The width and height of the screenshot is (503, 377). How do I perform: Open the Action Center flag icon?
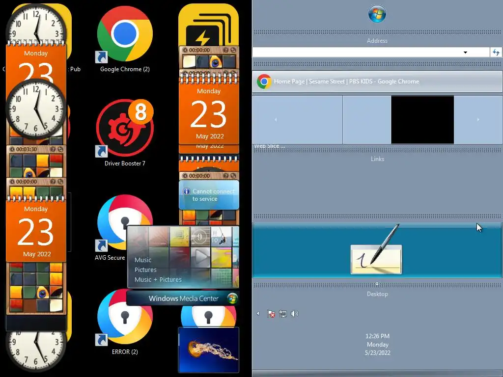[x=271, y=314]
